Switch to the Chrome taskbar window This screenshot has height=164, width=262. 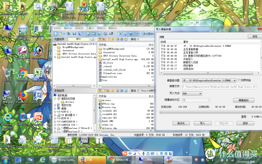(121, 160)
